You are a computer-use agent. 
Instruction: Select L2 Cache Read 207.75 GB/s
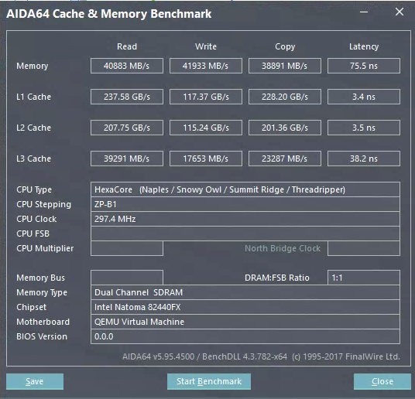coord(127,128)
